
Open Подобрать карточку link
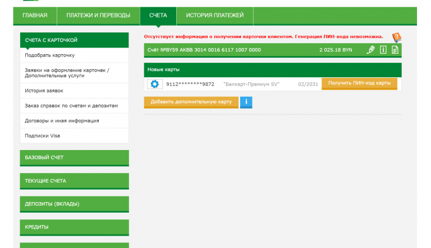click(x=50, y=55)
